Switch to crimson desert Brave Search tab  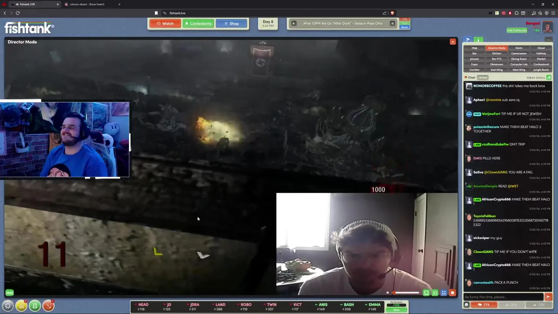pos(87,4)
